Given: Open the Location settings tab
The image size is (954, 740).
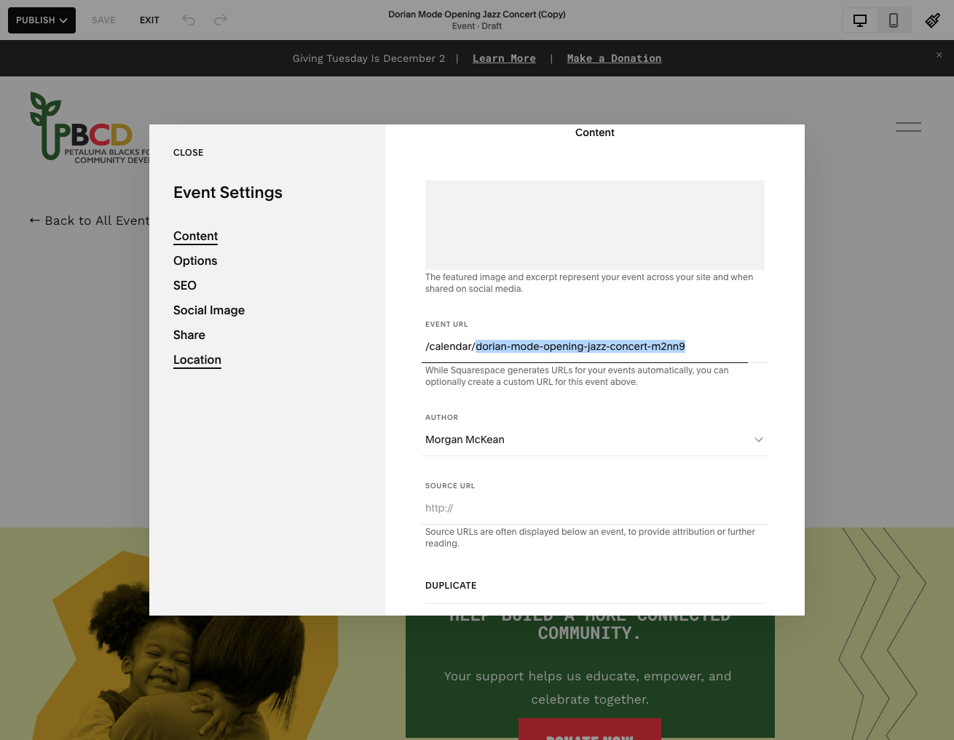Looking at the screenshot, I should coord(197,360).
